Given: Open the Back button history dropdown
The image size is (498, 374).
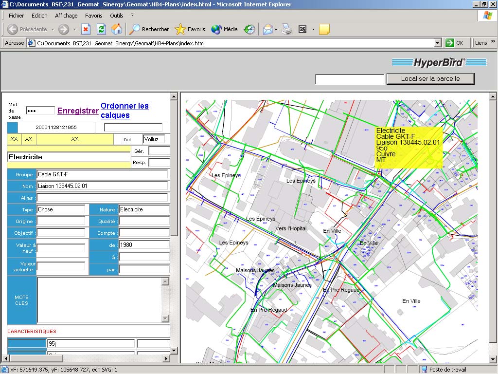Looking at the screenshot, I should pyautogui.click(x=53, y=29).
